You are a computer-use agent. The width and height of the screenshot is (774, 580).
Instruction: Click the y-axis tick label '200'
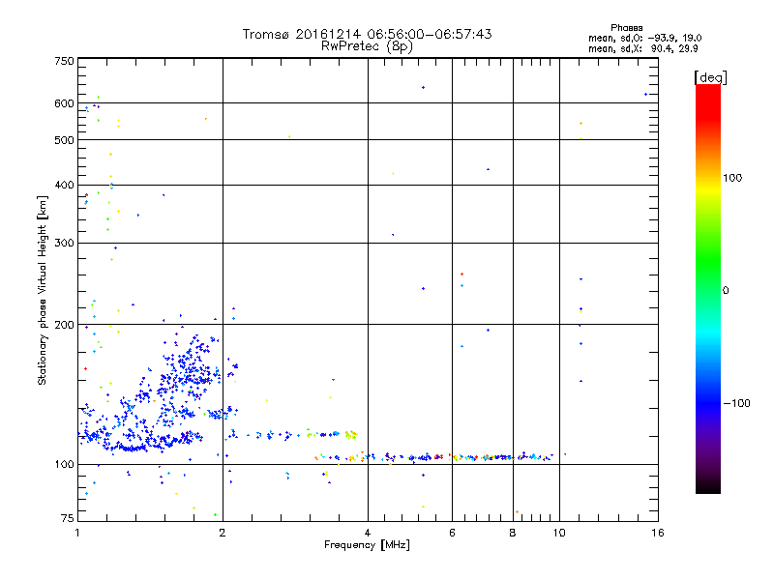pyautogui.click(x=64, y=325)
